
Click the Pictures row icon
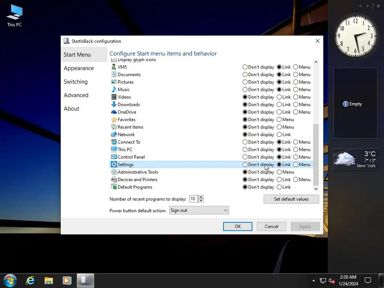click(x=114, y=82)
